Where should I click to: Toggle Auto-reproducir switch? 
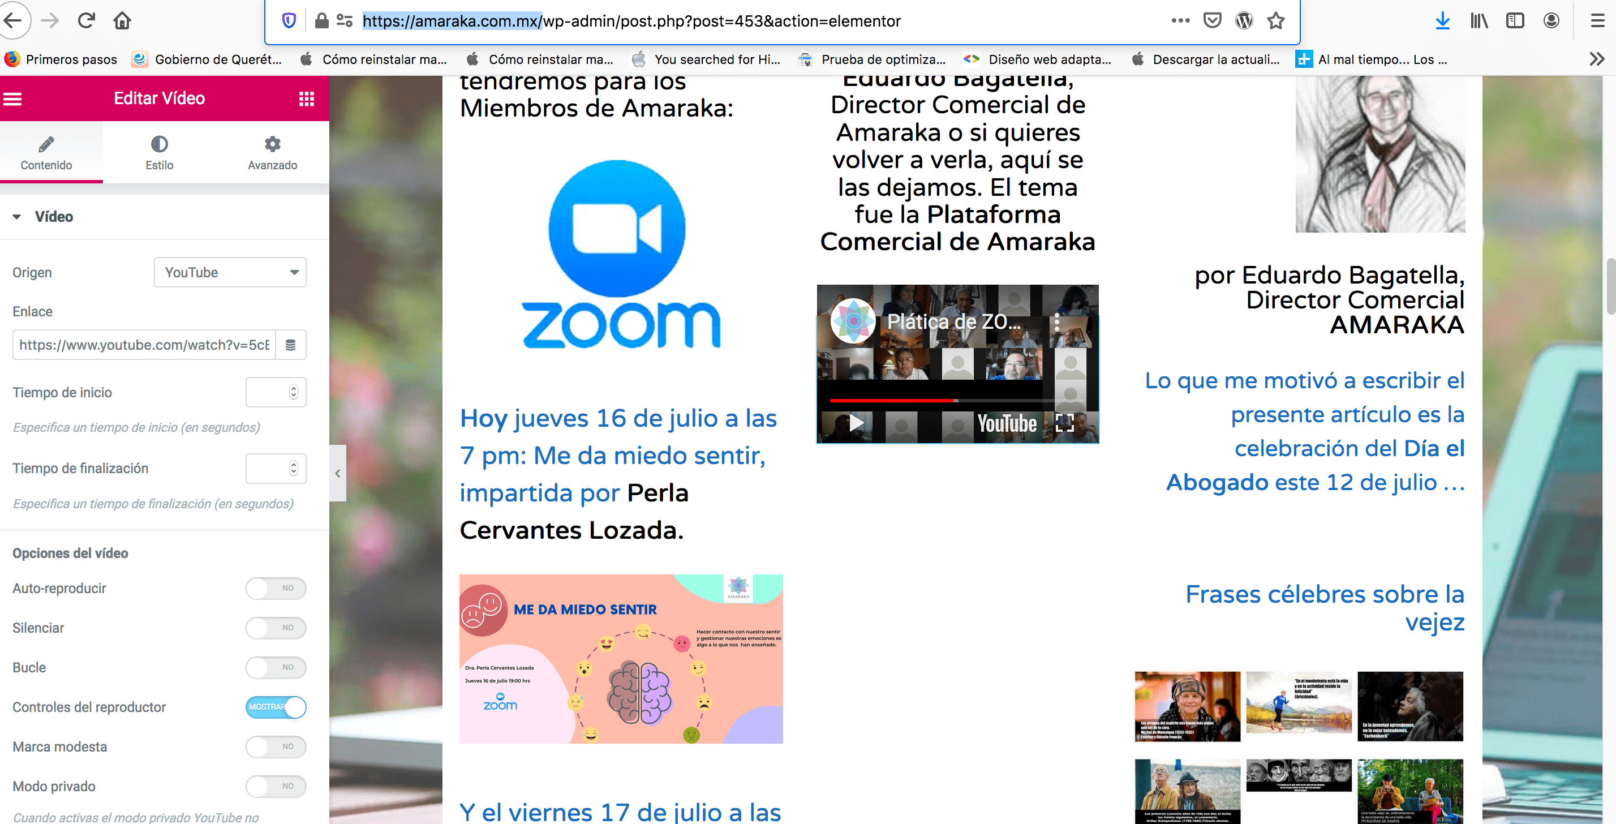click(276, 588)
